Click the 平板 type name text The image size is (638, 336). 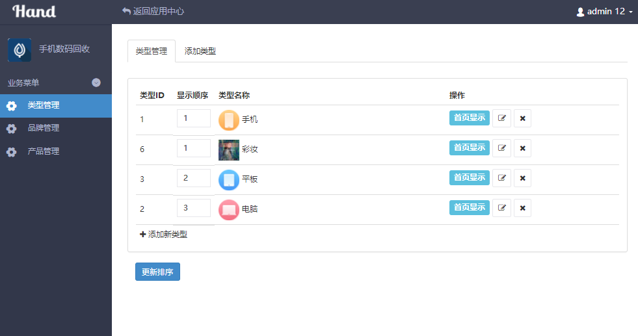coord(250,179)
